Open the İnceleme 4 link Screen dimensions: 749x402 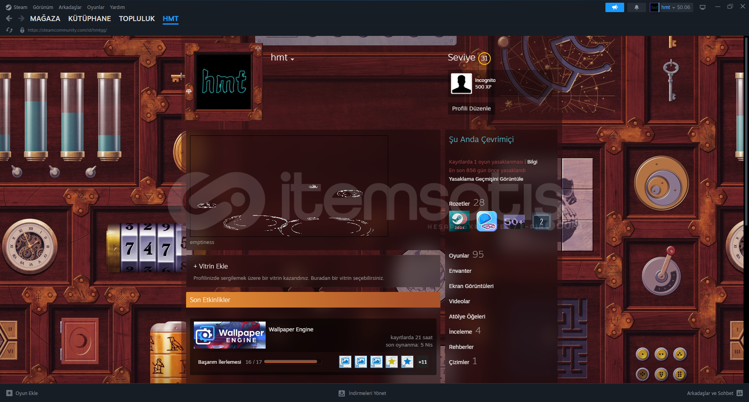[465, 331]
